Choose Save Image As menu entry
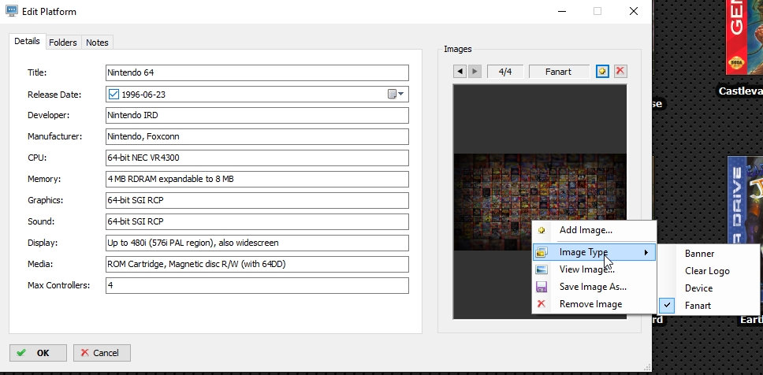The height and width of the screenshot is (375, 763). (594, 287)
